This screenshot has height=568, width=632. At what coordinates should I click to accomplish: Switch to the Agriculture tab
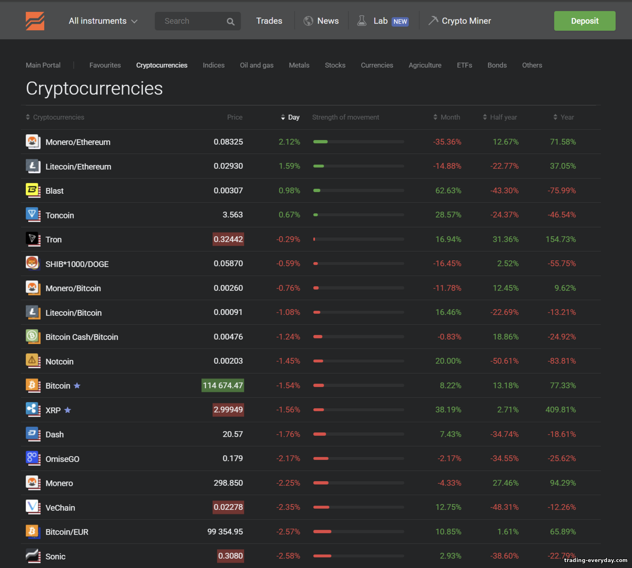tap(425, 65)
